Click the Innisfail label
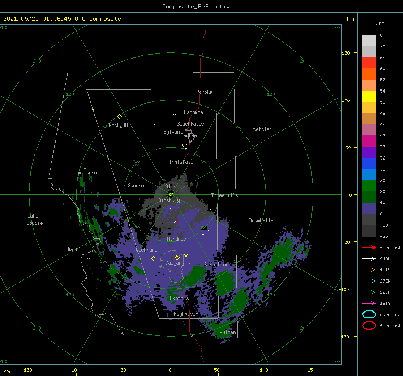Viewport: 403px width, 376px height. pyautogui.click(x=181, y=162)
